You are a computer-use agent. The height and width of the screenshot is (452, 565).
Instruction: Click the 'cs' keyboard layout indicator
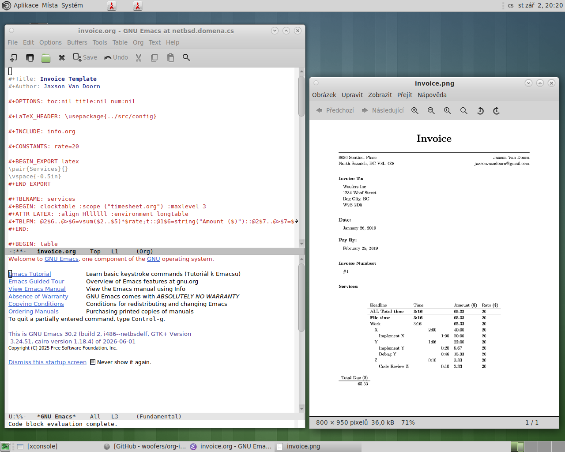511,5
